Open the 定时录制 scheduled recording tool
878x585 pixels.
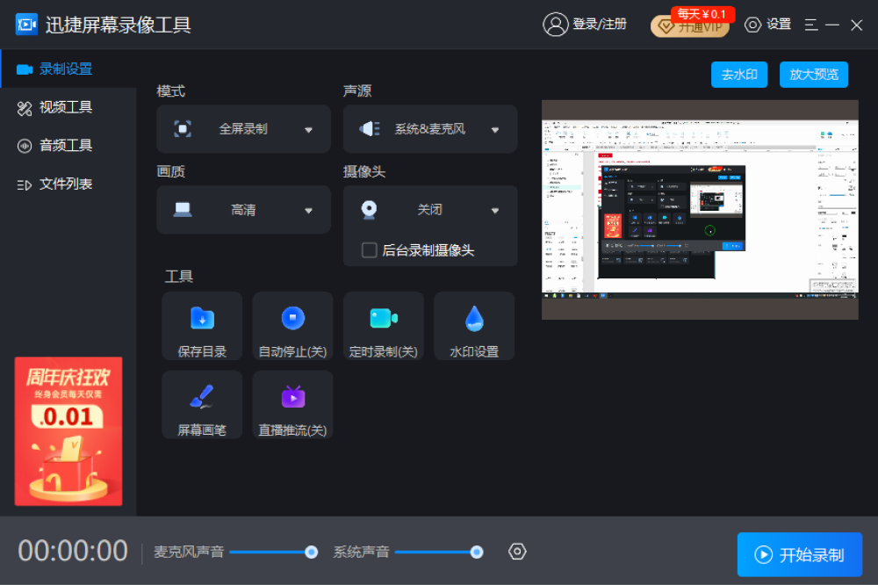[384, 326]
